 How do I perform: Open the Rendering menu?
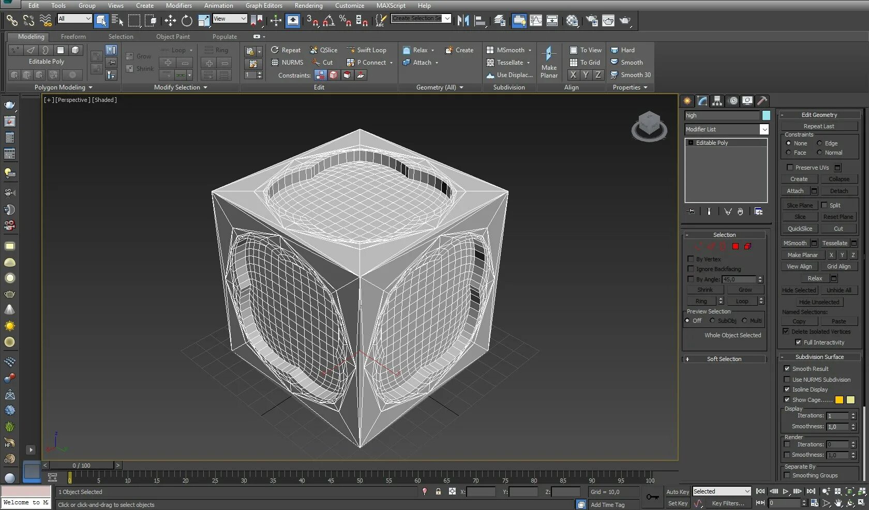tap(308, 6)
